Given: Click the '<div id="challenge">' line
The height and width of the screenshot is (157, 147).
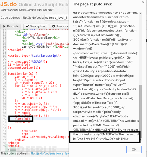Looking at the screenshot, I should click(x=32, y=35).
